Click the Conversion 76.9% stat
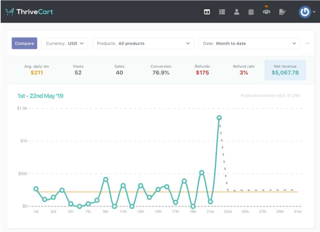The height and width of the screenshot is (232, 320). pos(161,70)
